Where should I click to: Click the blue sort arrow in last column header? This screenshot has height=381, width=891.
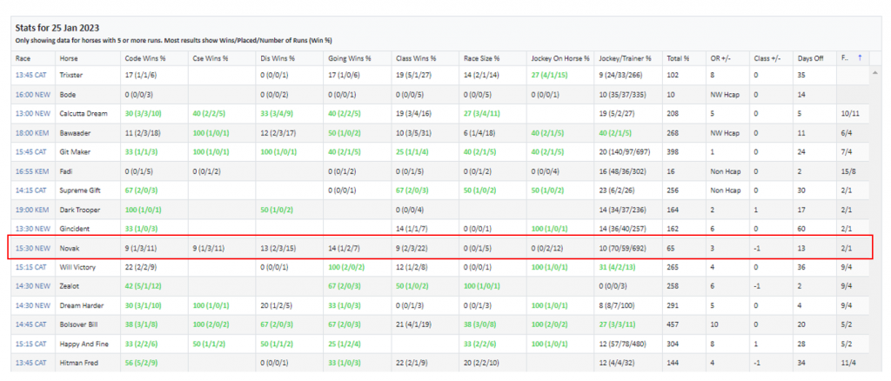860,57
